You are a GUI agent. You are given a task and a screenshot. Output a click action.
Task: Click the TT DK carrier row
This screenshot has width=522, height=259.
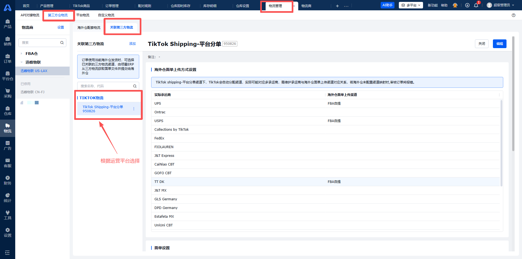326,182
